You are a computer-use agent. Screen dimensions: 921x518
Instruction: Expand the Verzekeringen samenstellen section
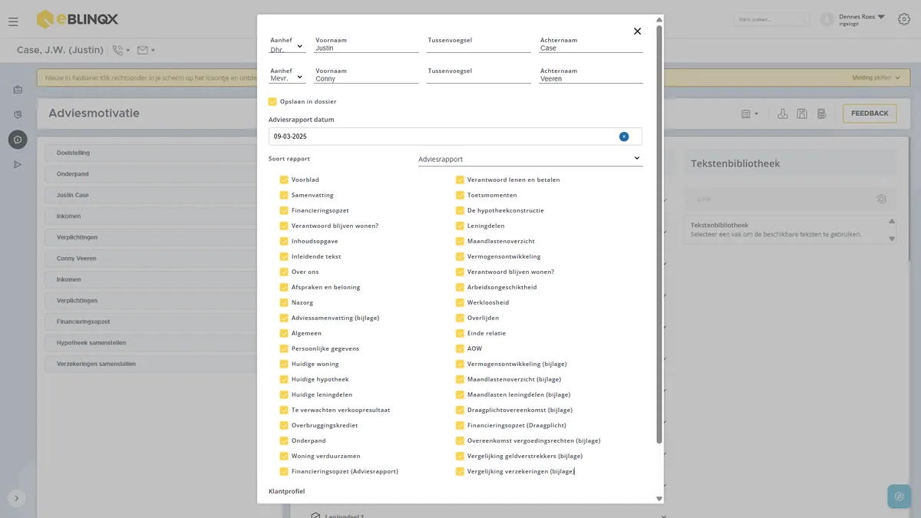point(152,364)
